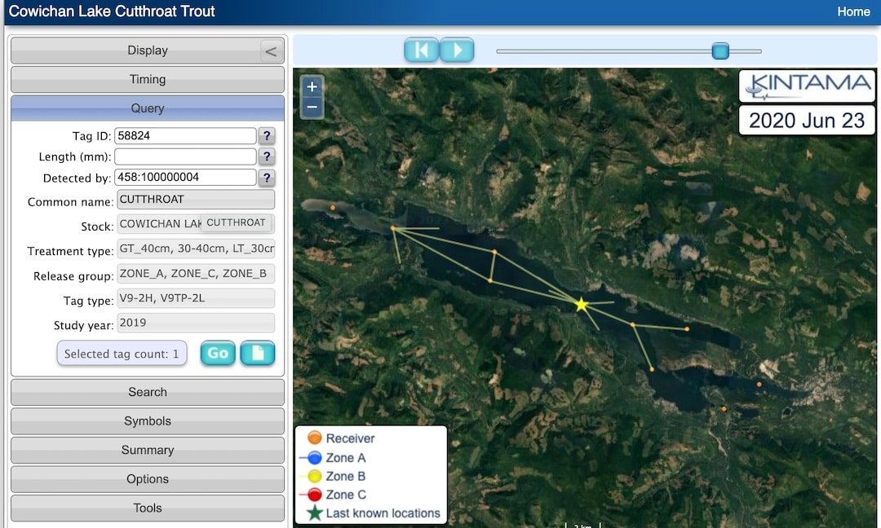This screenshot has height=528, width=881.
Task: Open help for Length field
Action: (267, 156)
